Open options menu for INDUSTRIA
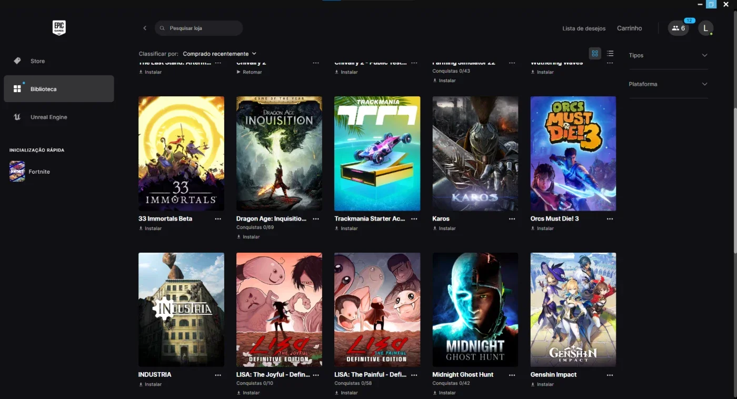This screenshot has width=737, height=399. (x=218, y=375)
